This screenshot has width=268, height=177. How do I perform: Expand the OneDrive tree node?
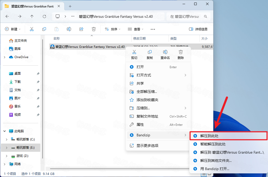[5, 57]
